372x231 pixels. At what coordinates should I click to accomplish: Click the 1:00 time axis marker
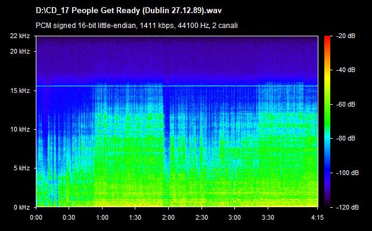tap(103, 217)
